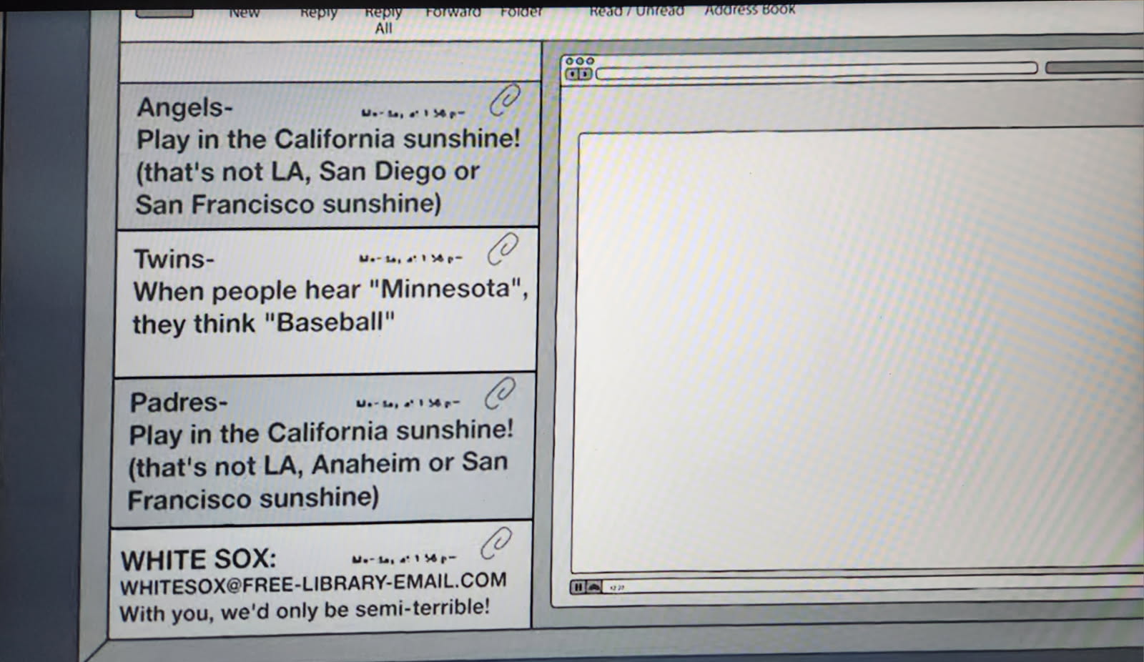Viewport: 1144px width, 662px height.
Task: Open the "WHITE SOX:" email message
Action: coord(320,581)
